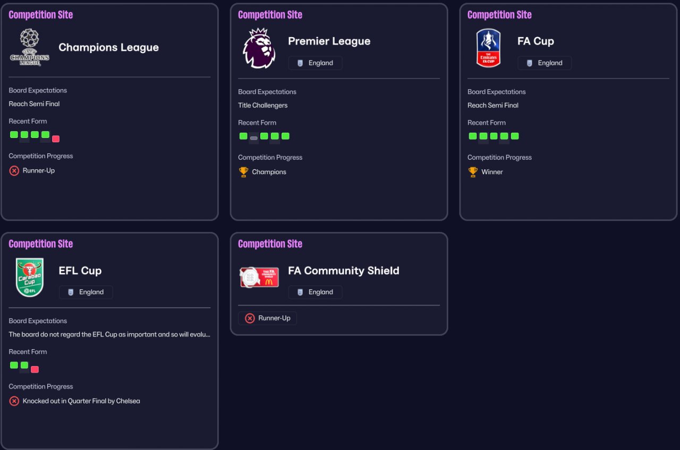Click the Champions League logo

click(30, 48)
